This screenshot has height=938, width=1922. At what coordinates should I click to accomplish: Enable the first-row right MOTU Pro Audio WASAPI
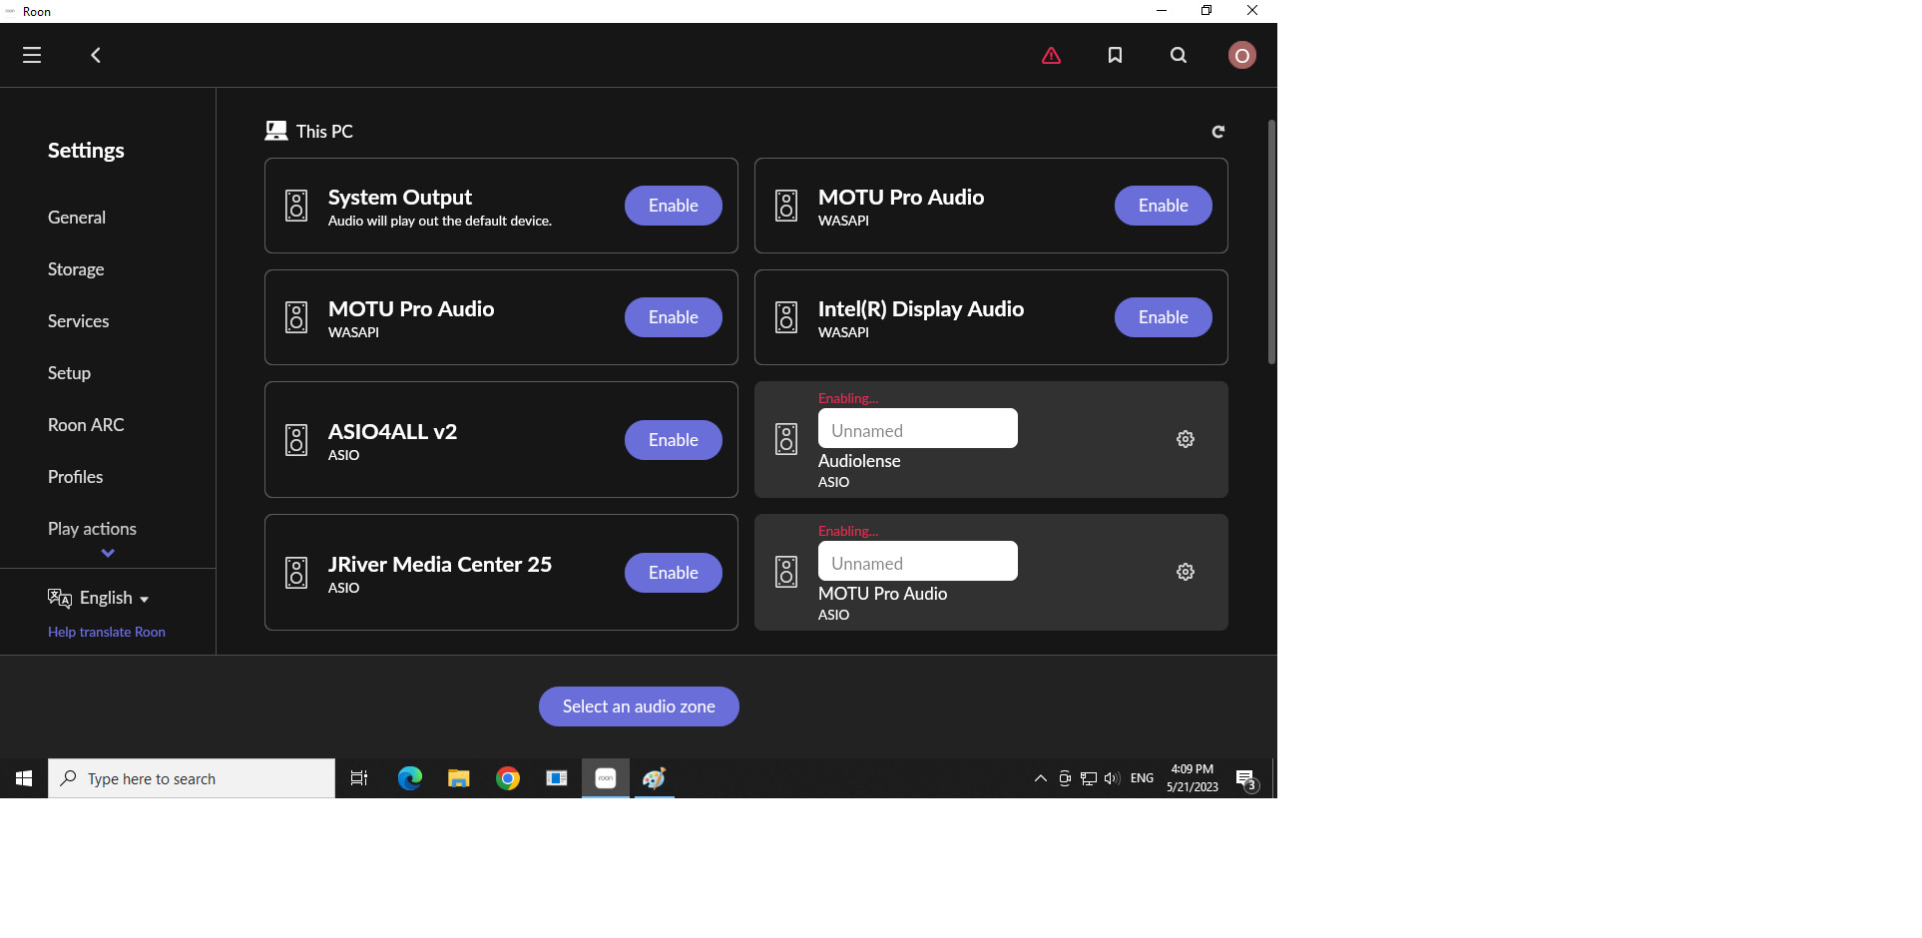(1164, 206)
